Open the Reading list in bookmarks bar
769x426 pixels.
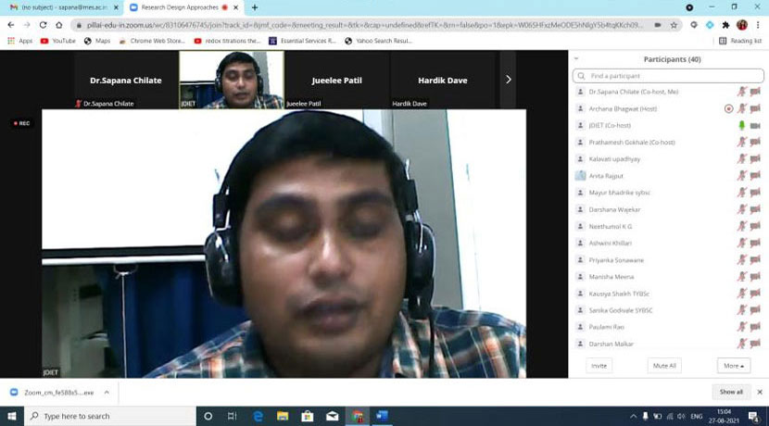pos(740,41)
